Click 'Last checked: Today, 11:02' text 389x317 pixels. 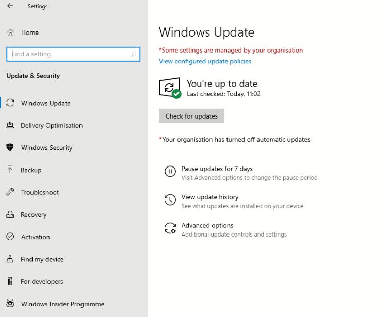223,94
